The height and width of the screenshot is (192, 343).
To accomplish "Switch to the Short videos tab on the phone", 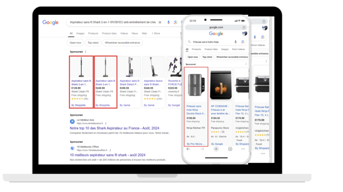I will point(238,49).
